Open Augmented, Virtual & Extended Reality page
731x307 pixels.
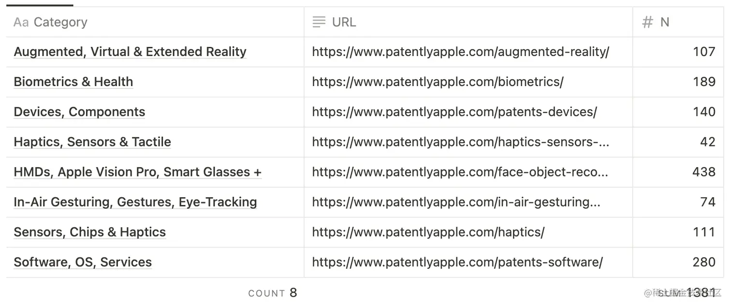pyautogui.click(x=130, y=52)
